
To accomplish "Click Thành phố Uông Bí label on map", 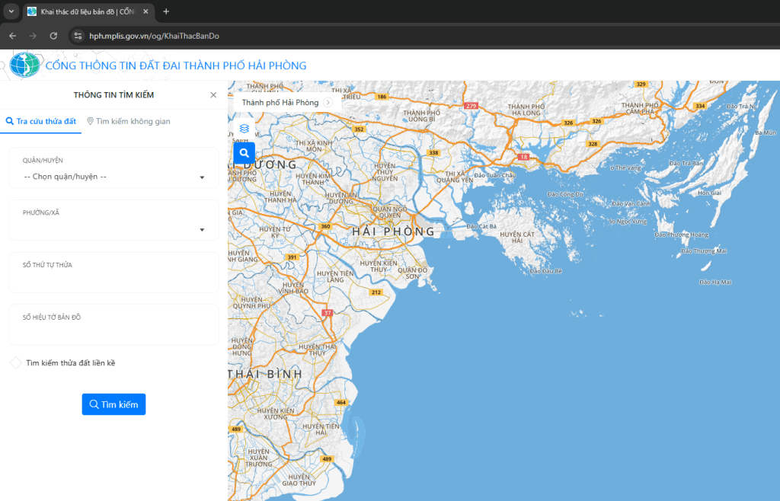I will [x=422, y=116].
